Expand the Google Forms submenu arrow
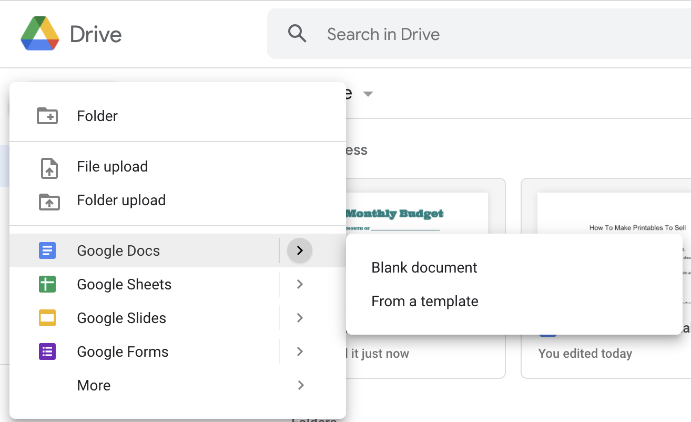This screenshot has width=691, height=422. tap(300, 351)
